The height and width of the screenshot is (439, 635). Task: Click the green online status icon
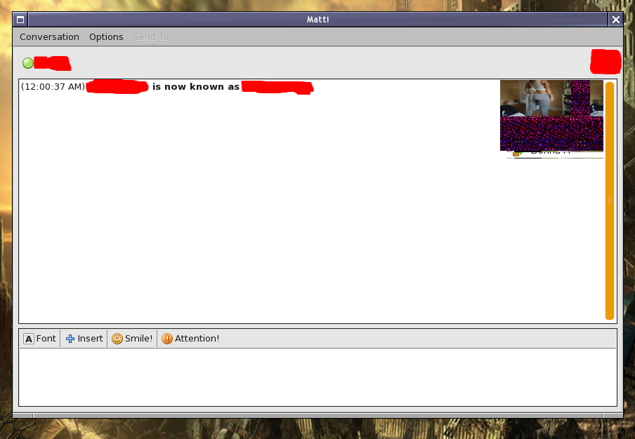coord(28,63)
